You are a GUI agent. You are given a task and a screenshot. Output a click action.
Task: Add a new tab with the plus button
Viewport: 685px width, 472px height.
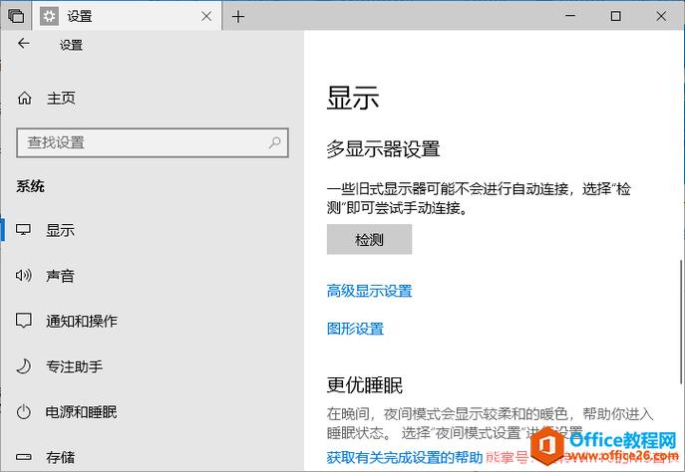coord(238,17)
